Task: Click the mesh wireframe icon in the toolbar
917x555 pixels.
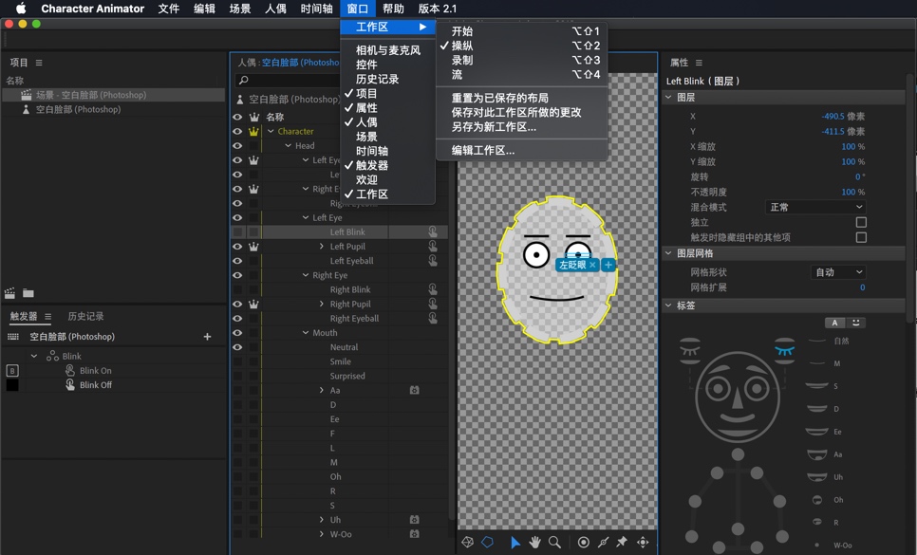Action: coord(467,542)
